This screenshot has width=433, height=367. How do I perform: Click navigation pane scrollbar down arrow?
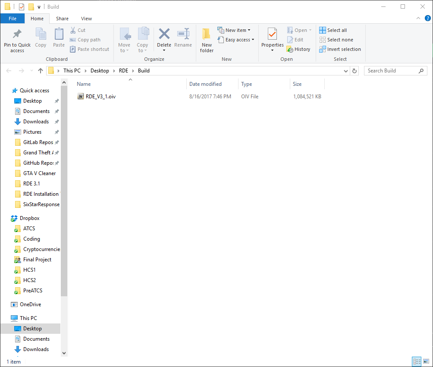tap(64, 353)
